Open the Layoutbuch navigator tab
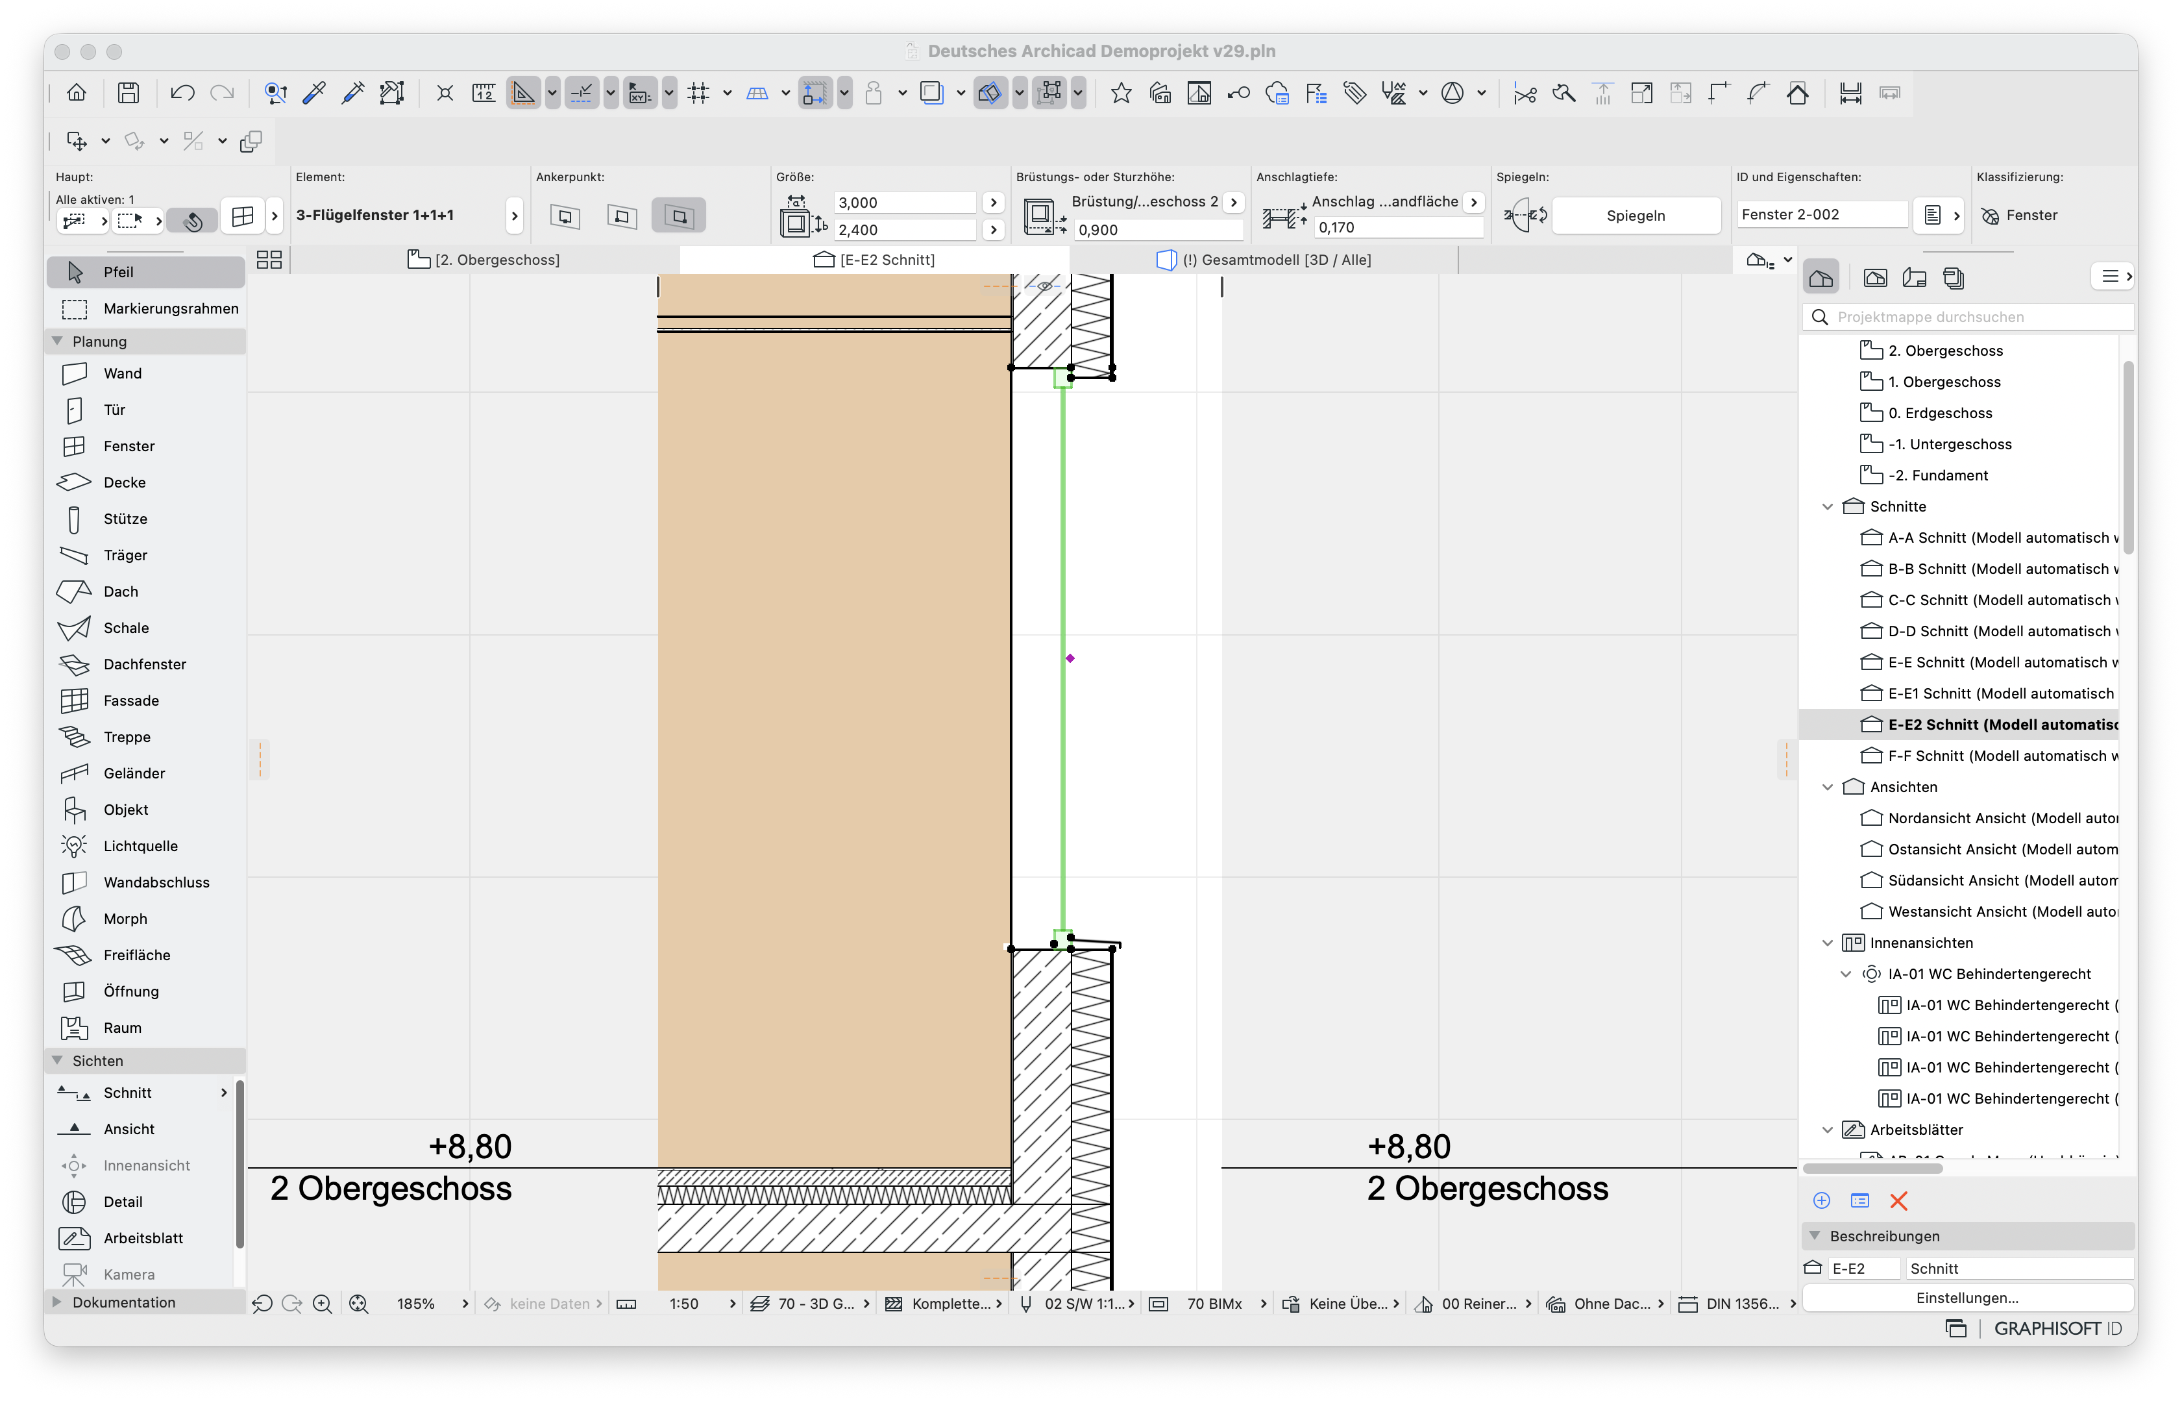Screen dimensions: 2182x1401 pyautogui.click(x=1914, y=277)
